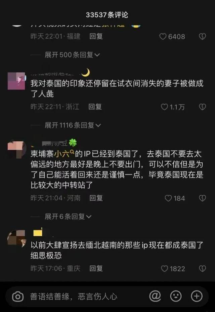Reply to the 重庆 comment at 17:06
This screenshot has height=312, width=215.
pos(96,269)
